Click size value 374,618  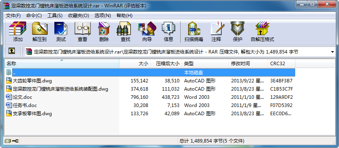pos(140,89)
